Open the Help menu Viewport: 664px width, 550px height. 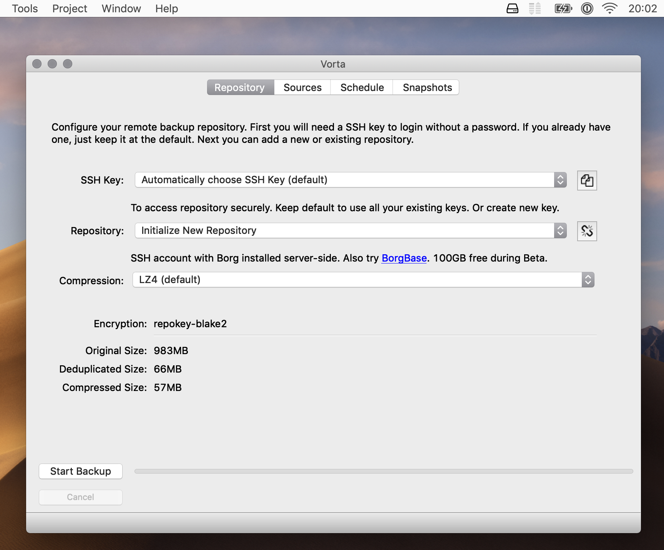tap(166, 8)
